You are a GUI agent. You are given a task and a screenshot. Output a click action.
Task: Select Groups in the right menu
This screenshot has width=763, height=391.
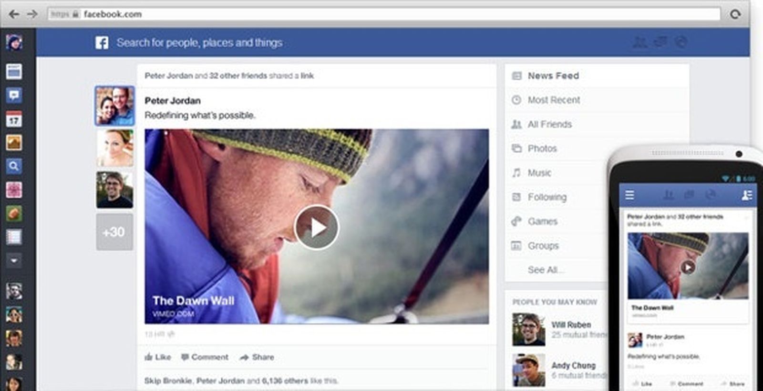543,246
